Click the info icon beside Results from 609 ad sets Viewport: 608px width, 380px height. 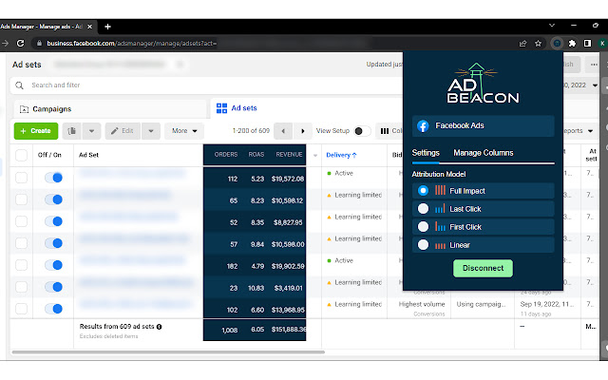[159, 327]
